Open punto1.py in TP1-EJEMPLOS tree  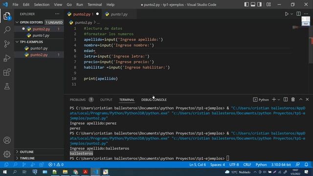click(x=39, y=48)
